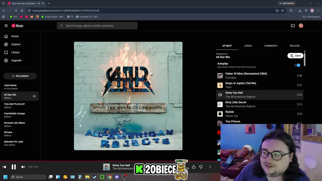Click the install app icon in address bar

(x=277, y=11)
